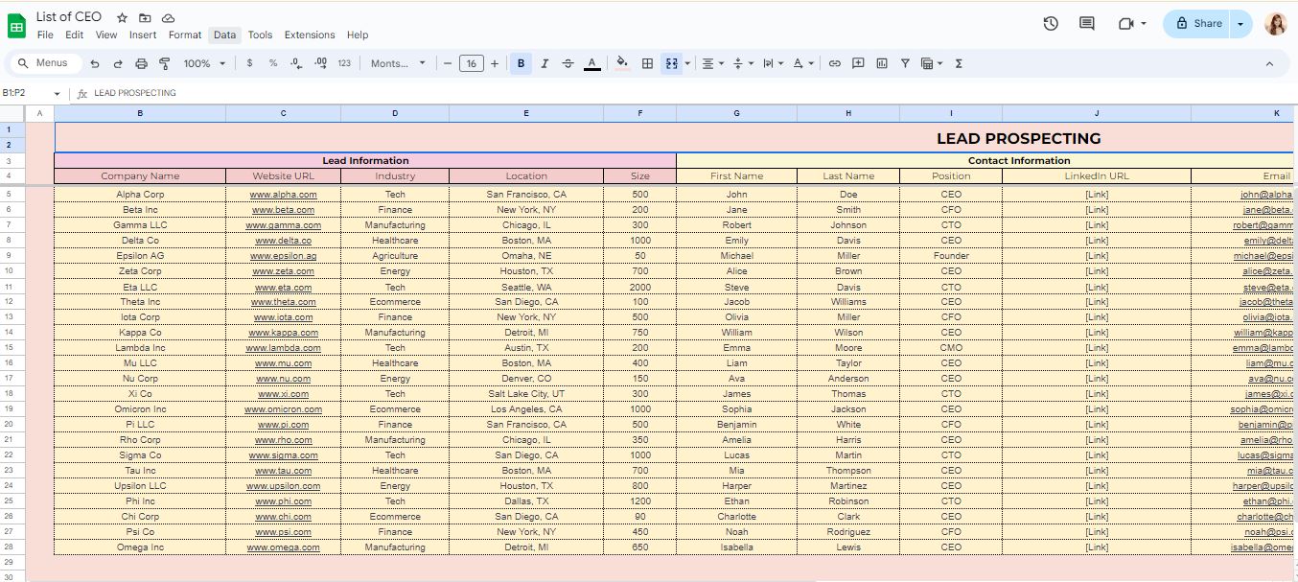Open more number formats 123
The height and width of the screenshot is (582, 1298).
pyautogui.click(x=344, y=63)
